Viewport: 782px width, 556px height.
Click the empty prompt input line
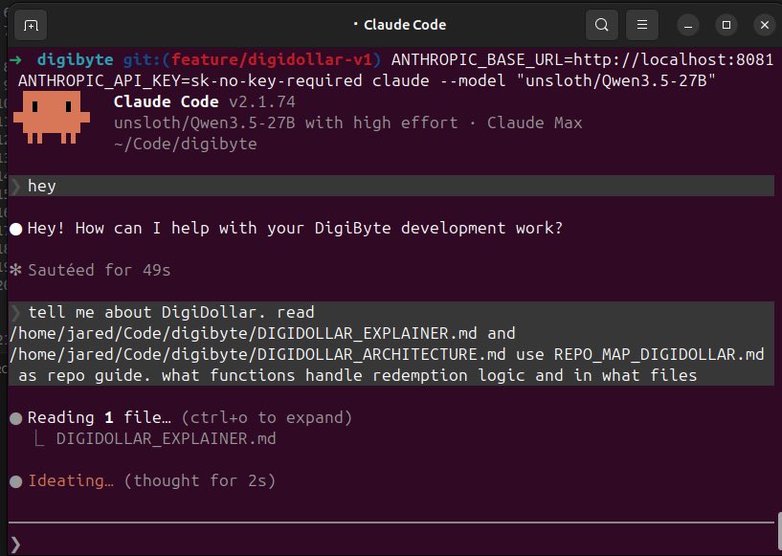pos(391,544)
